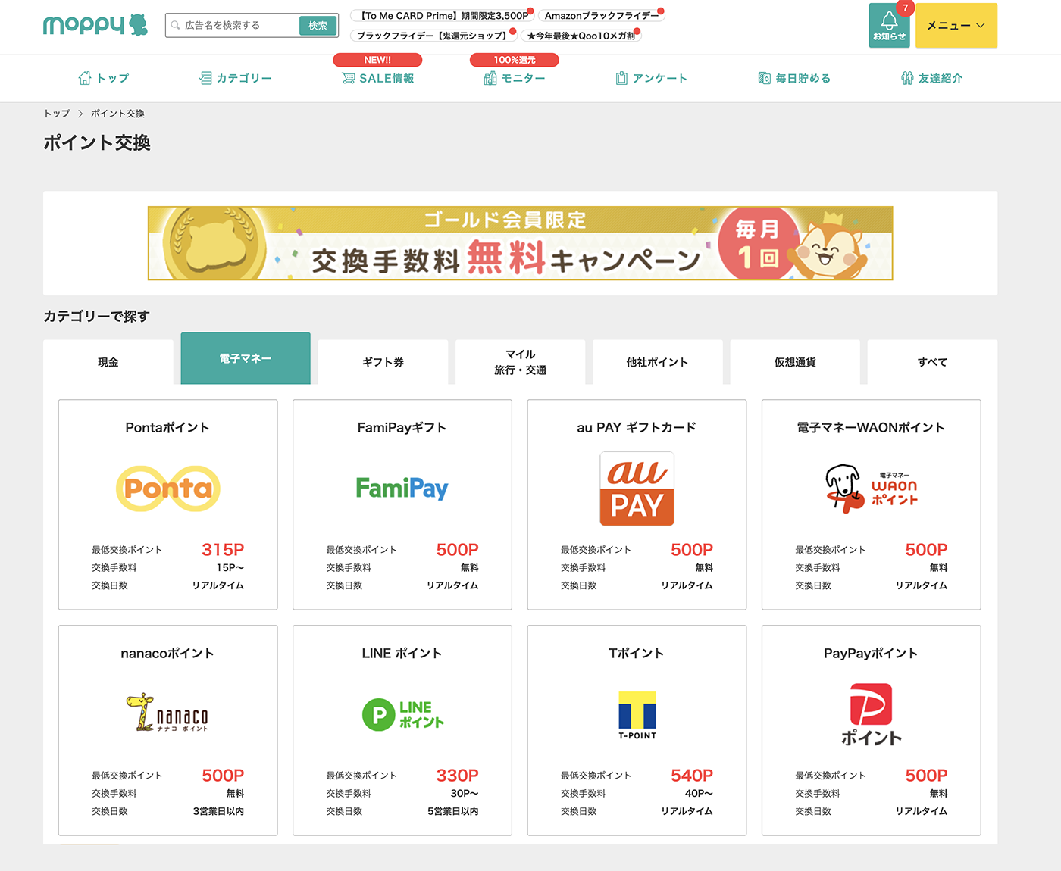The height and width of the screenshot is (871, 1061).
Task: Open the SALE情報 navigation item
Action: point(377,78)
